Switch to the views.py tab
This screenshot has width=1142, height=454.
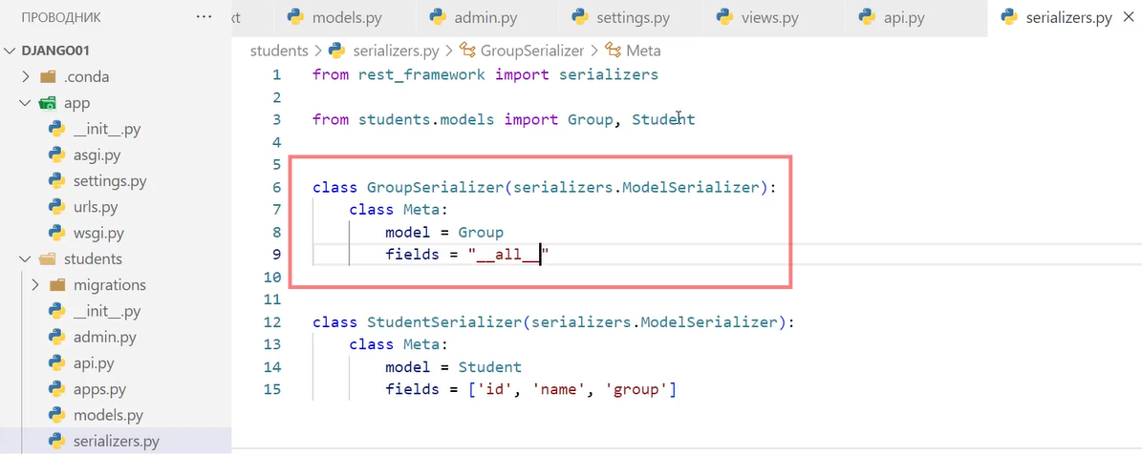pos(774,17)
